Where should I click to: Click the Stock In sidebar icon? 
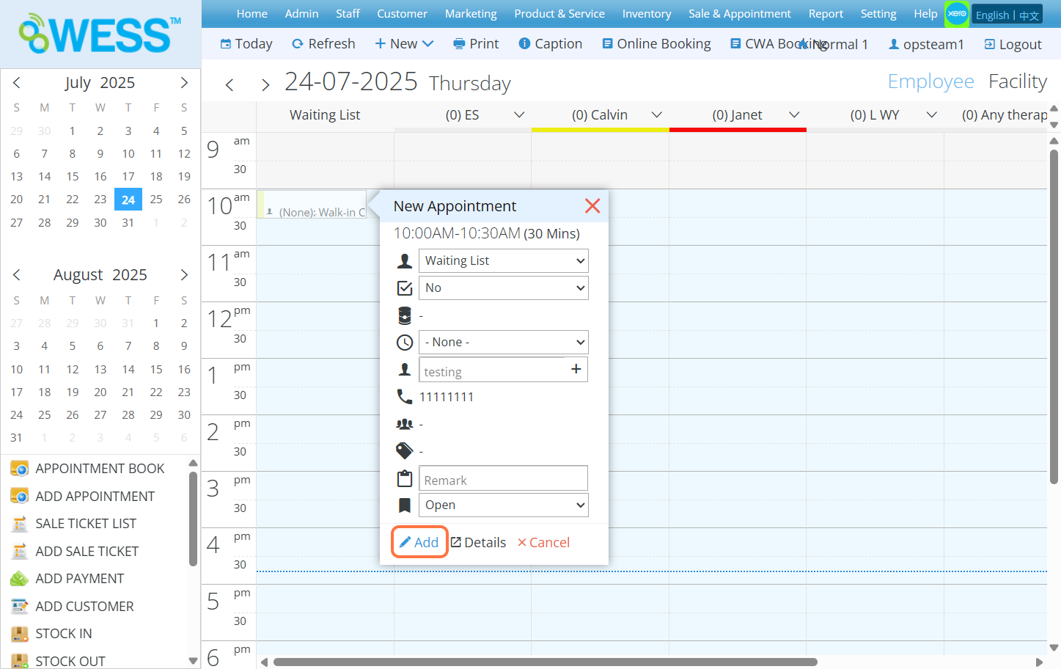pos(19,634)
